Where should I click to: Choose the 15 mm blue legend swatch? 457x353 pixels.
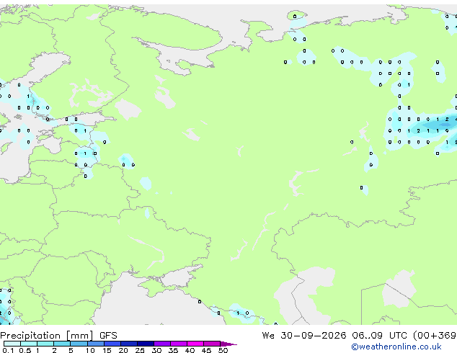pos(112,344)
